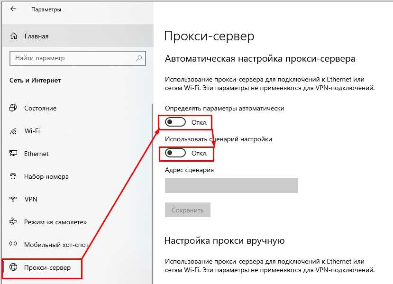Click the airplane mode icon

pos(13,221)
